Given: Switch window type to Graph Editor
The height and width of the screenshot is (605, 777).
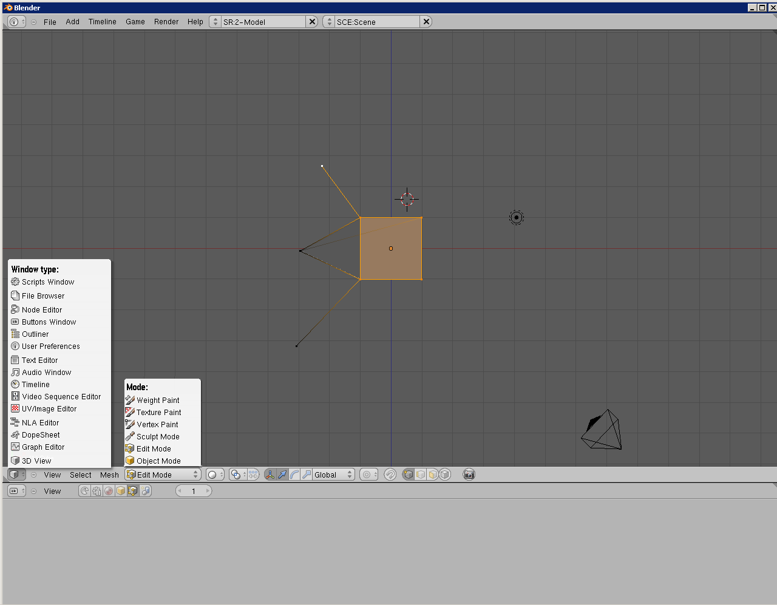Looking at the screenshot, I should 59,447.
